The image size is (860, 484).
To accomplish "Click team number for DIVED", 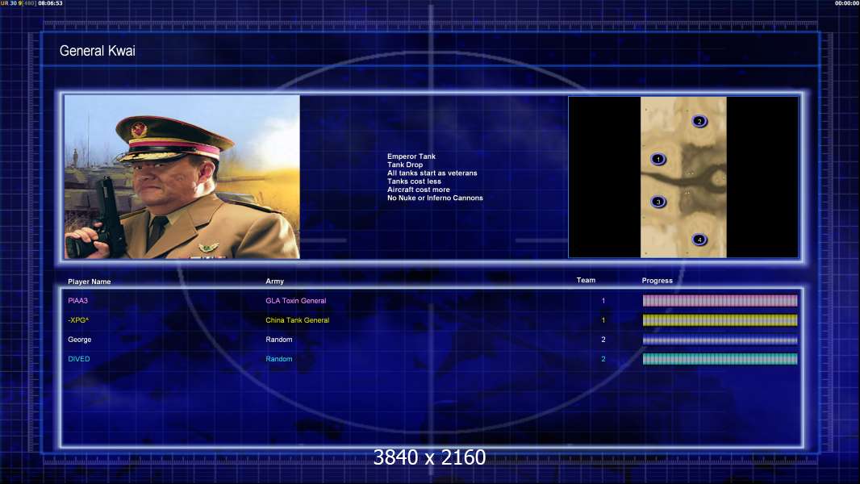I will 603,359.
